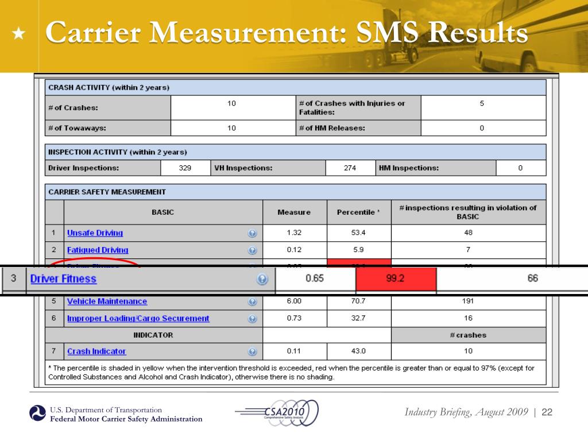Open the Improper Loading/Cargo Securement link
The width and height of the screenshot is (588, 441).
coord(138,318)
